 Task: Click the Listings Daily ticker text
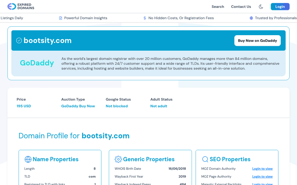tap(12, 18)
